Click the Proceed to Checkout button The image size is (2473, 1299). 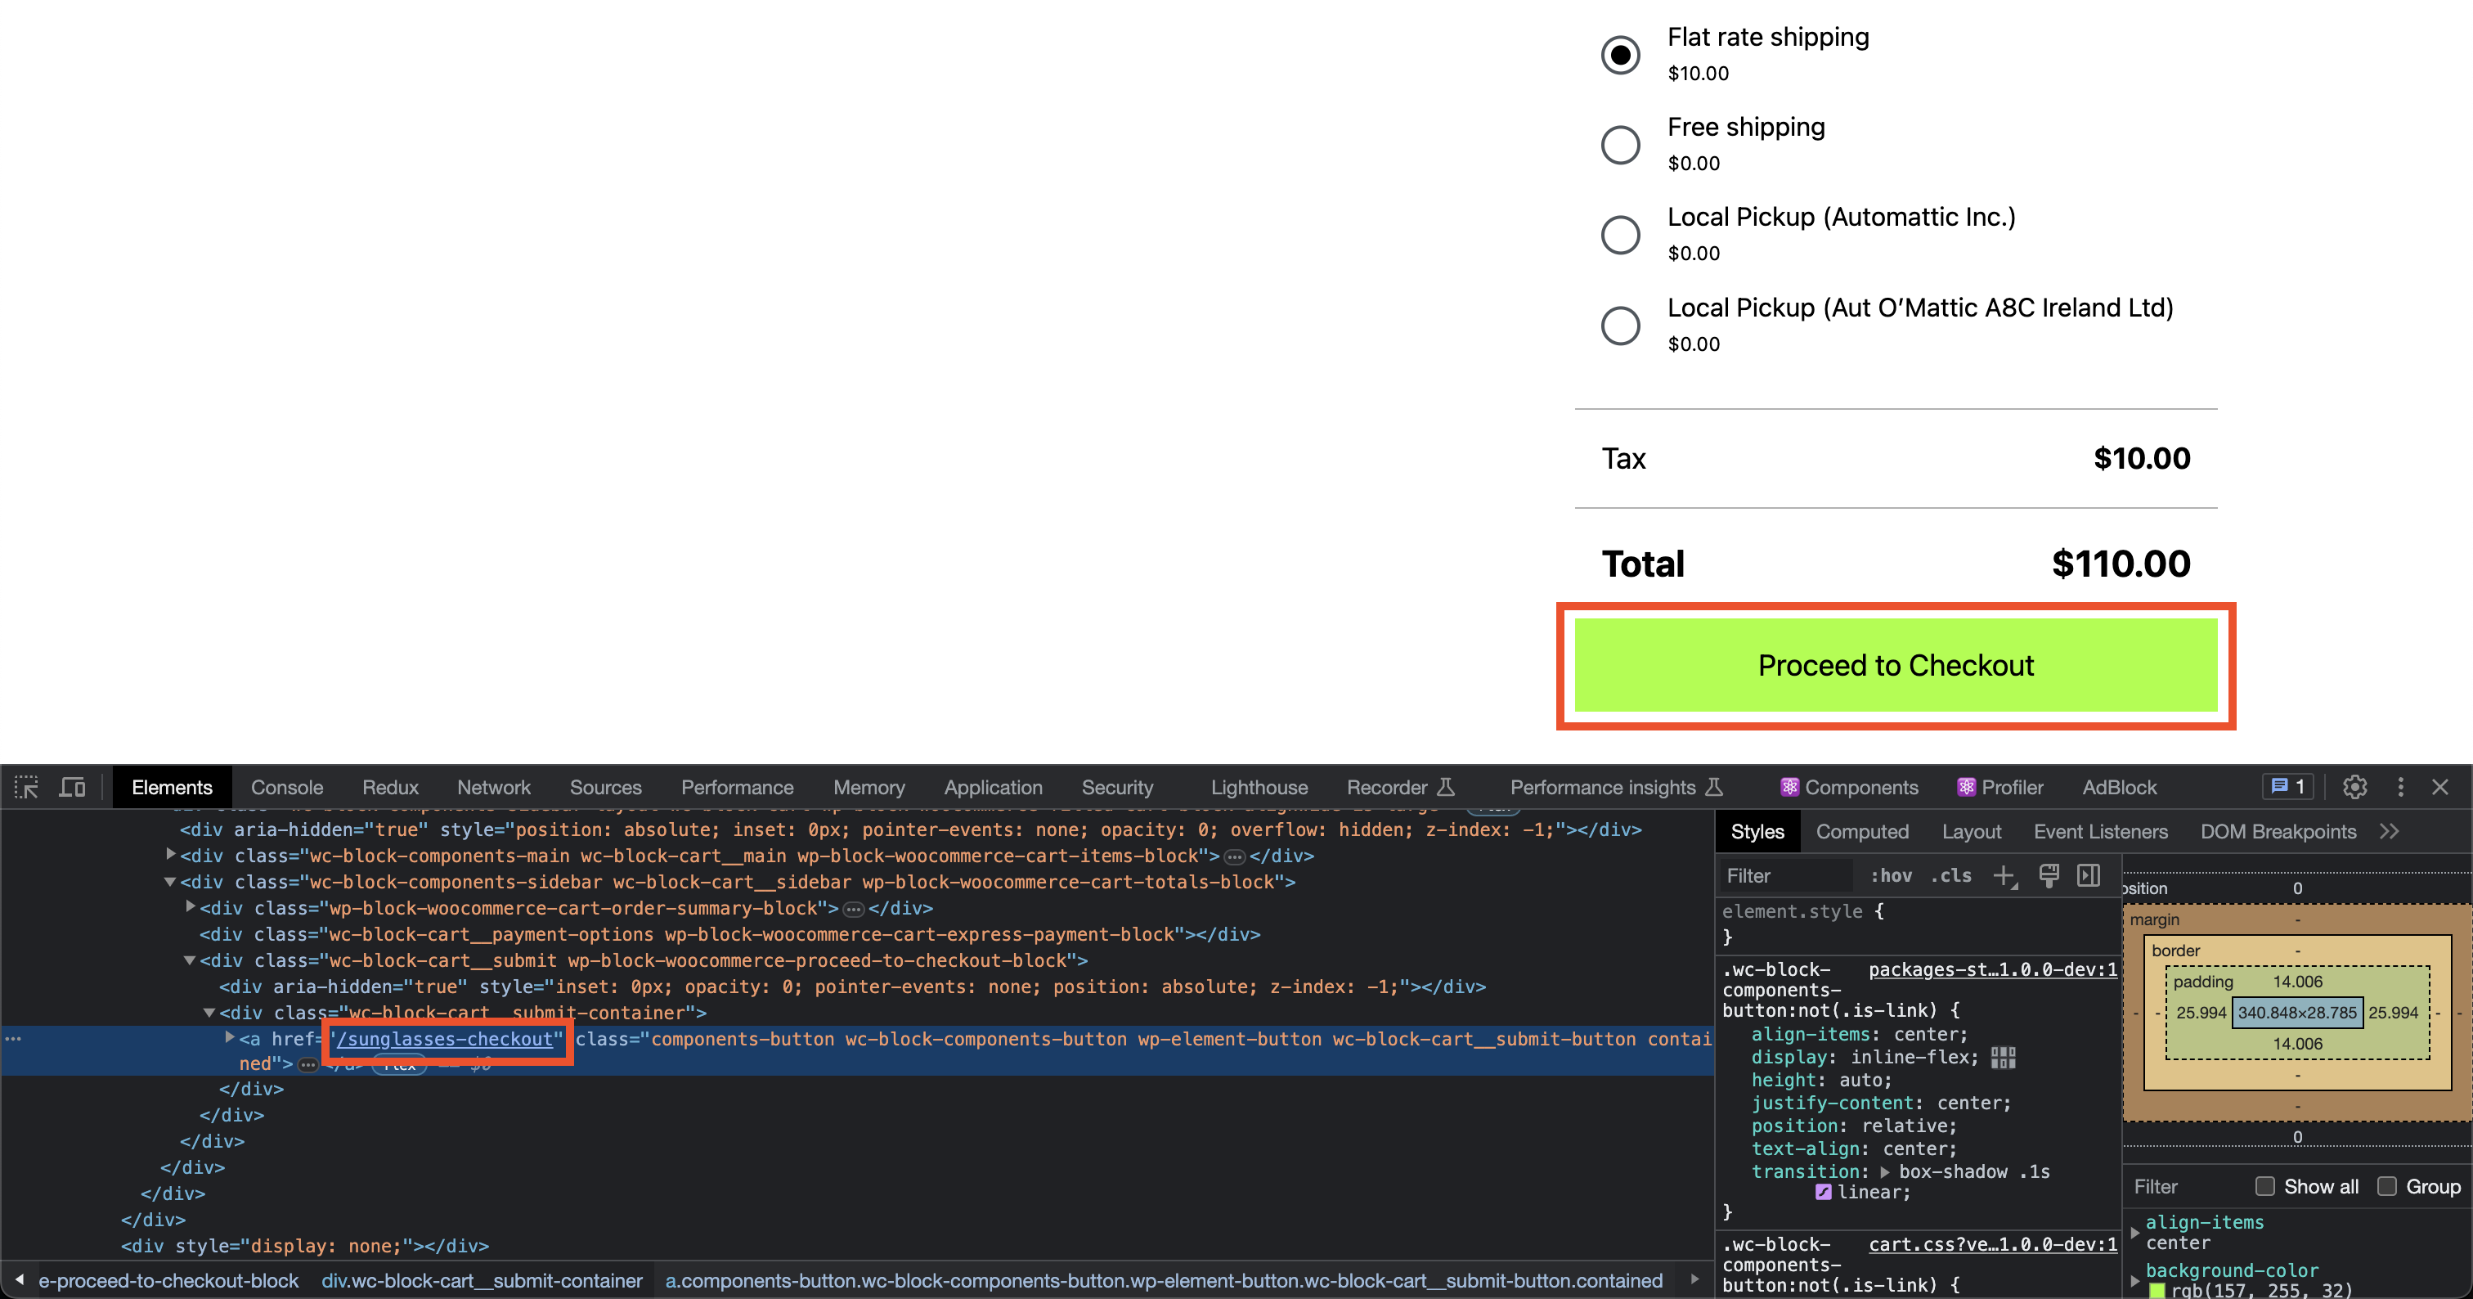1895,664
